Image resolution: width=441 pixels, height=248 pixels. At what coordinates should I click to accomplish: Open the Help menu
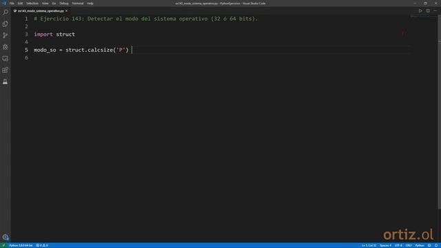pyautogui.click(x=90, y=3)
